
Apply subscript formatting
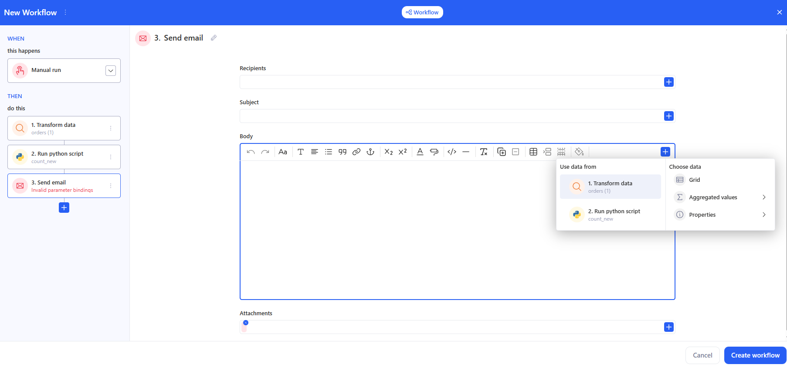(x=388, y=152)
